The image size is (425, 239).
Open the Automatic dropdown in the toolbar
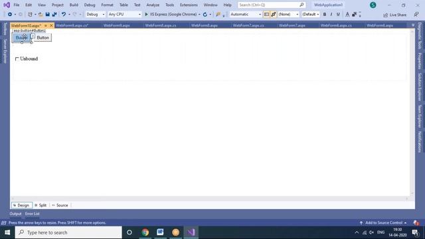click(x=246, y=15)
